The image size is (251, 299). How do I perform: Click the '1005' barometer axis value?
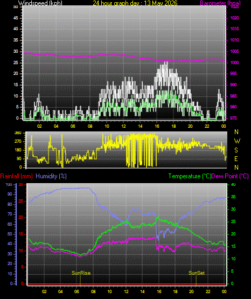point(235,51)
